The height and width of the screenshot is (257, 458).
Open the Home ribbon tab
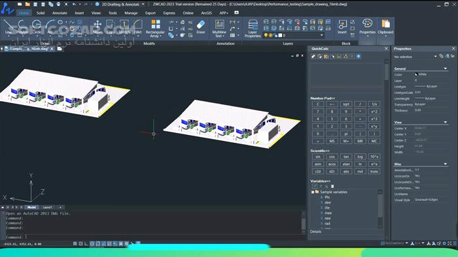(x=24, y=13)
